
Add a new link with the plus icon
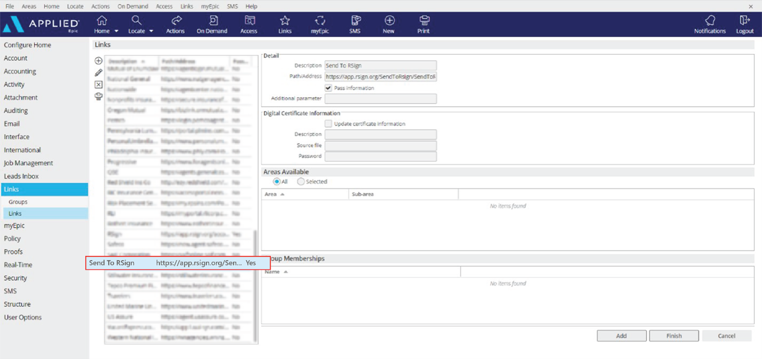98,60
